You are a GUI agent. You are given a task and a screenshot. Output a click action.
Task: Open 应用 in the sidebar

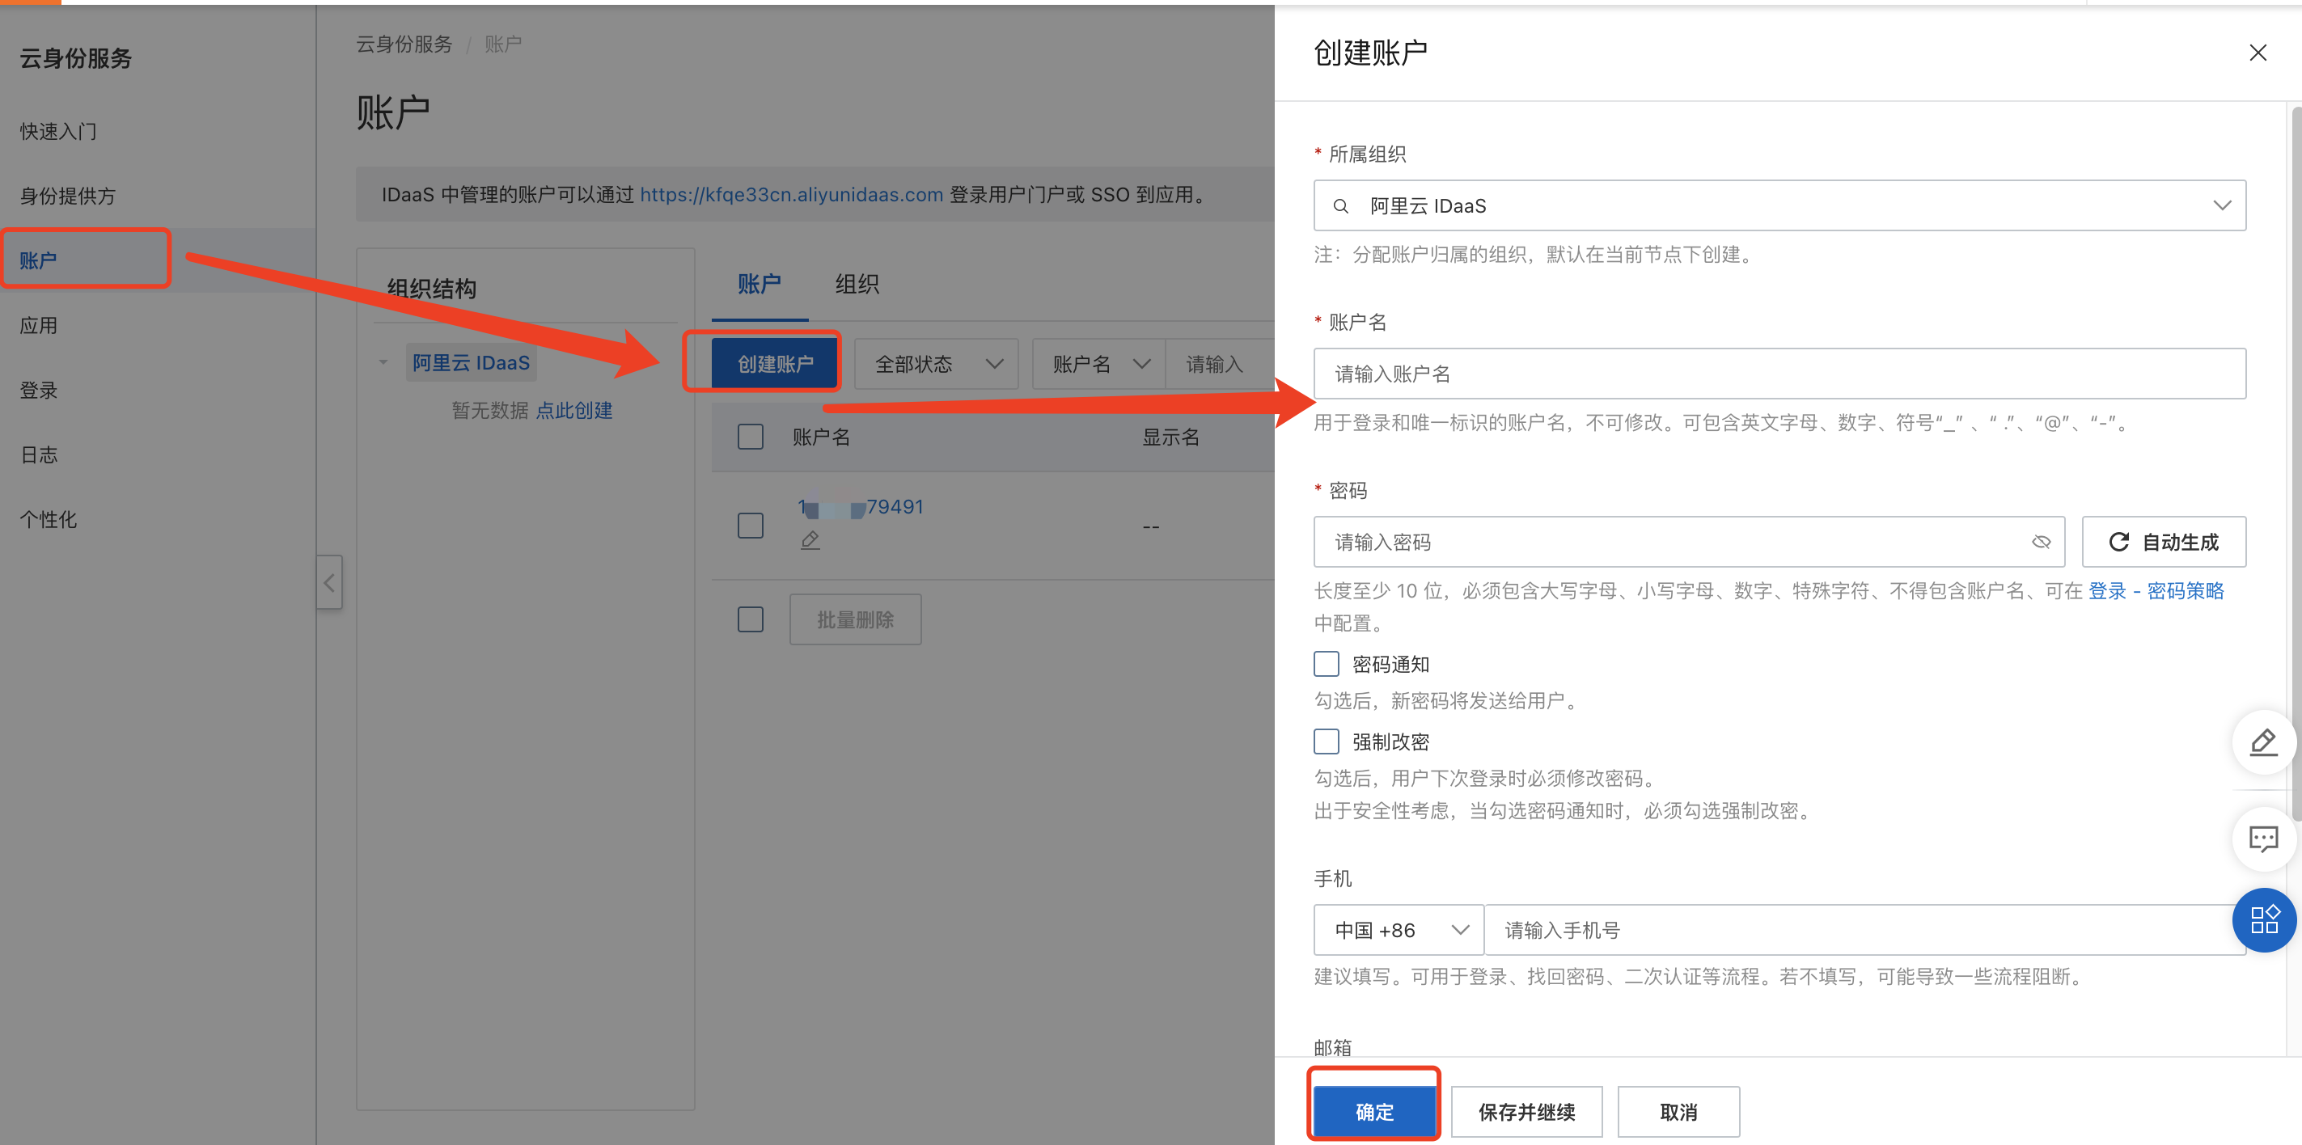point(39,325)
